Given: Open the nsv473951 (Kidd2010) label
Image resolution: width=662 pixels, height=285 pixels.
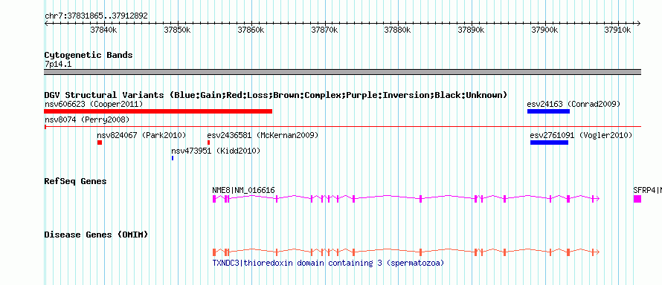Looking at the screenshot, I should (216, 151).
